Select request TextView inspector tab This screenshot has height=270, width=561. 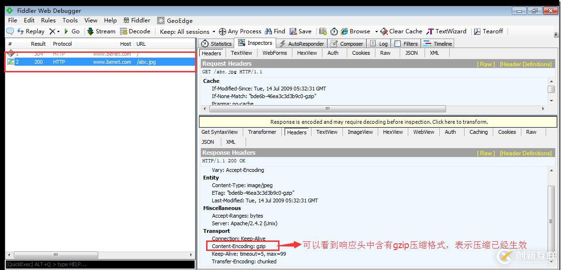coord(241,53)
